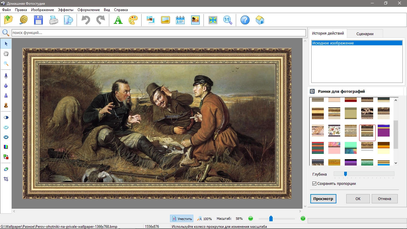The width and height of the screenshot is (407, 229).
Task: Choose the black floral ornament frame thumbnail
Action: tap(367, 113)
